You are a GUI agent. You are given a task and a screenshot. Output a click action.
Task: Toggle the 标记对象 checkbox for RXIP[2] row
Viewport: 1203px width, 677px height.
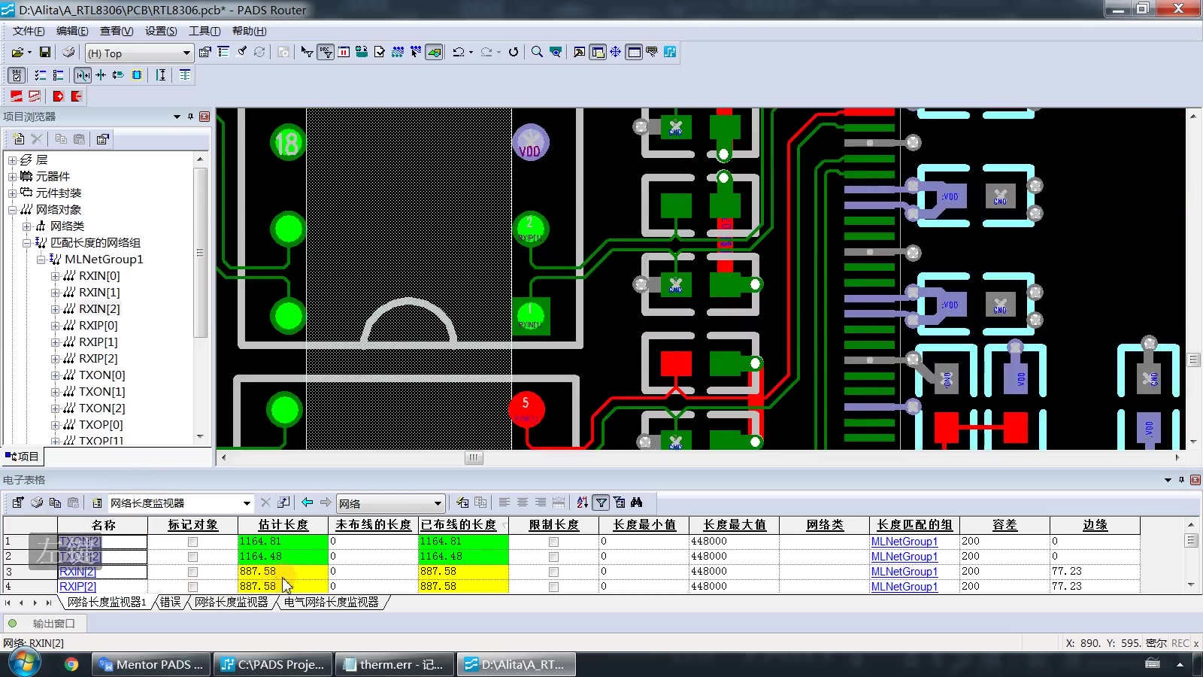pos(192,587)
